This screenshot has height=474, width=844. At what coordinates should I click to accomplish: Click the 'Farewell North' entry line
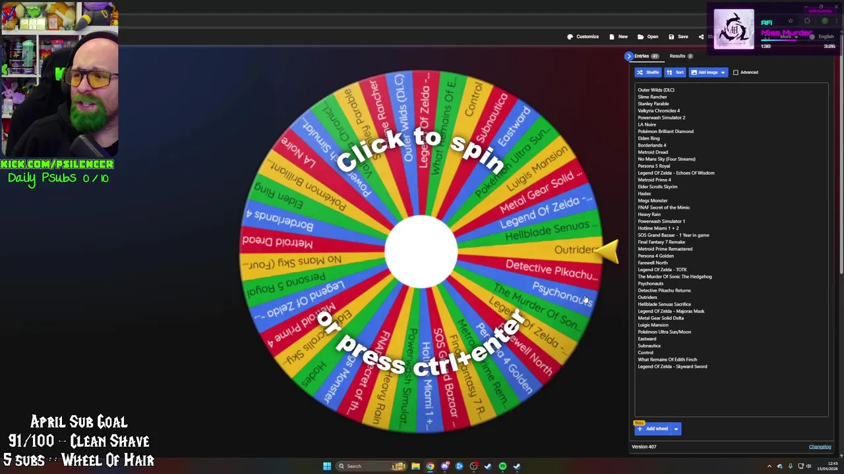click(653, 263)
